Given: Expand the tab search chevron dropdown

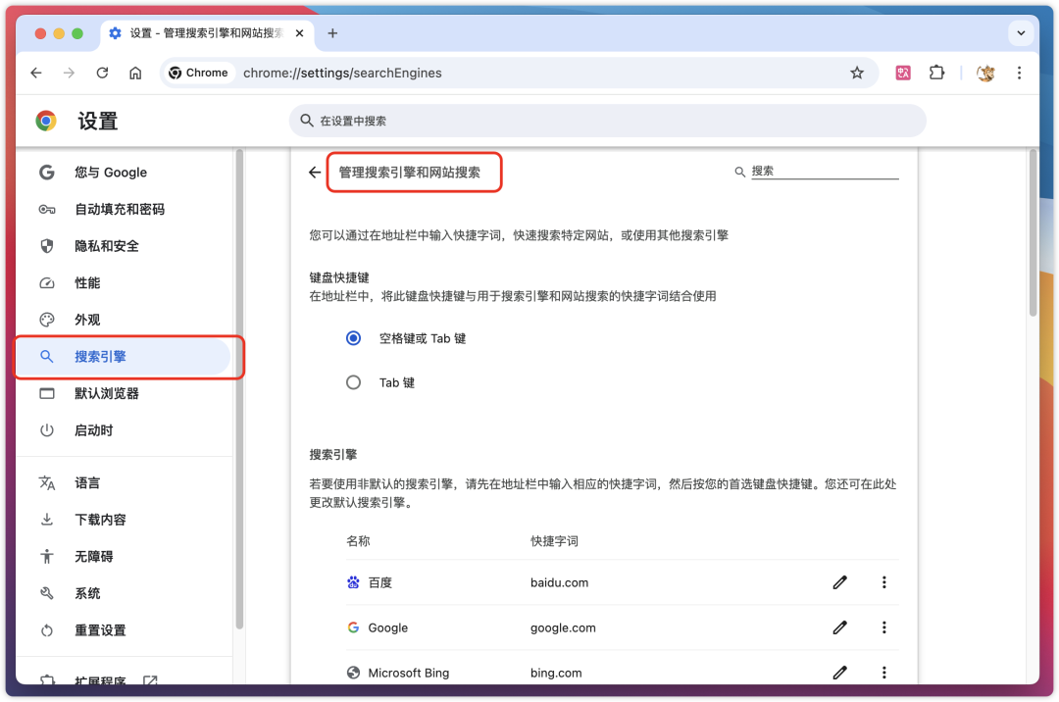Looking at the screenshot, I should point(1021,32).
